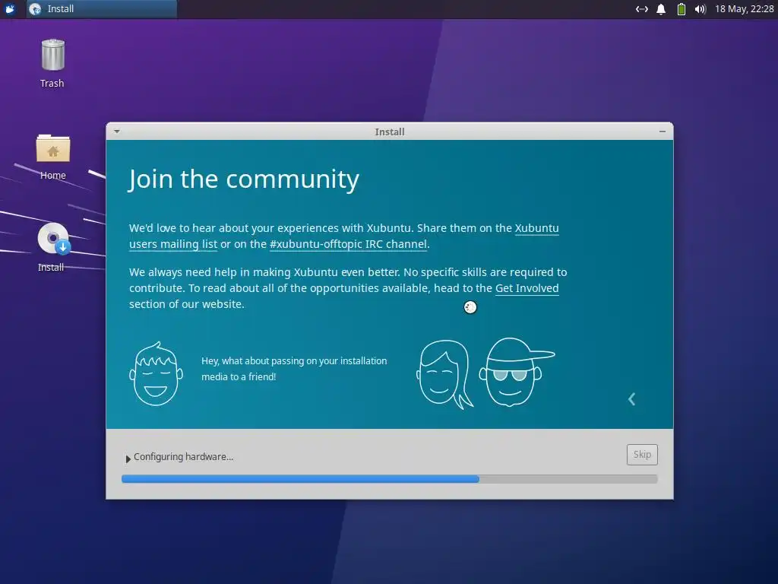Open the #xubuntu-offtopic IRC channel link
Image resolution: width=778 pixels, height=584 pixels.
click(348, 244)
